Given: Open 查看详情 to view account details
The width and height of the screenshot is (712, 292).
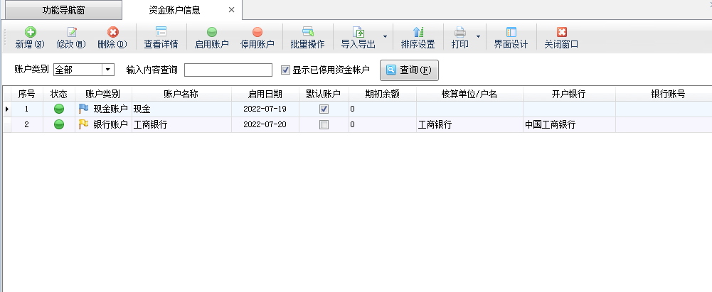Looking at the screenshot, I should [x=161, y=33].
